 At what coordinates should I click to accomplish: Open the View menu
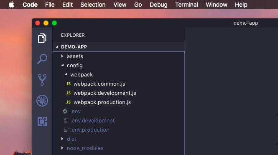(120, 5)
